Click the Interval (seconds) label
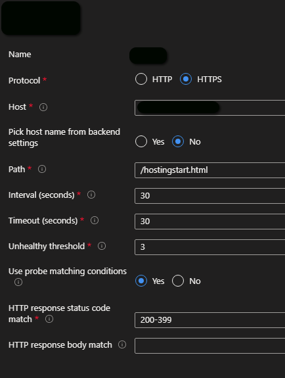 click(41, 195)
